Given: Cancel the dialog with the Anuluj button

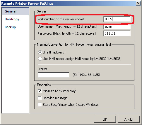Looking at the screenshot, I should click(x=129, y=119).
